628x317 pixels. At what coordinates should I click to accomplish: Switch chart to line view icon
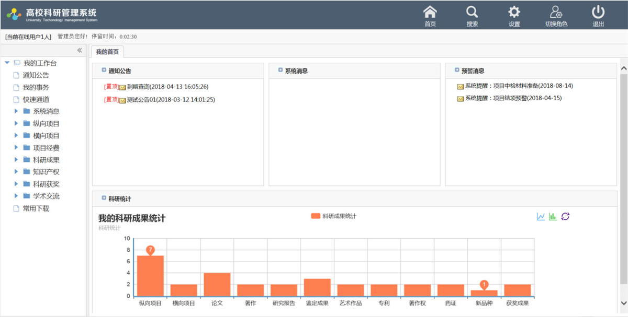click(x=541, y=217)
